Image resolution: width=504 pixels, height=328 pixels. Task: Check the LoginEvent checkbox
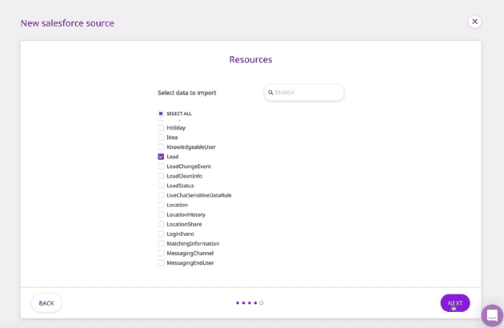[161, 234]
